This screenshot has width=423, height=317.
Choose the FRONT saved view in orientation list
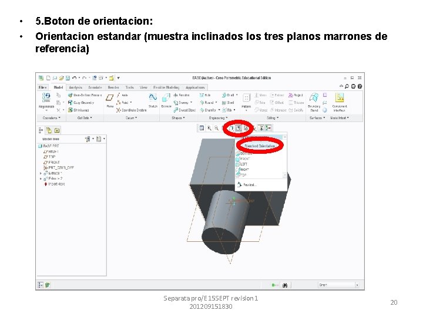click(x=243, y=158)
